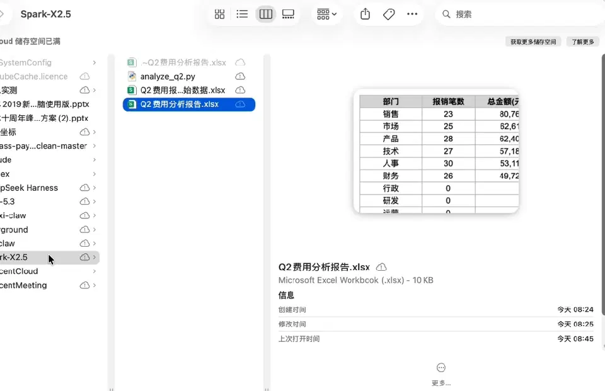Click the search field
This screenshot has width=605, height=391.
pos(520,14)
